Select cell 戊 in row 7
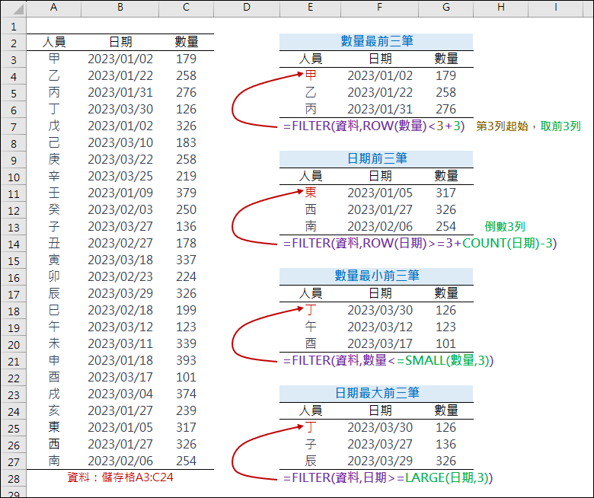594x498 pixels. pos(54,126)
